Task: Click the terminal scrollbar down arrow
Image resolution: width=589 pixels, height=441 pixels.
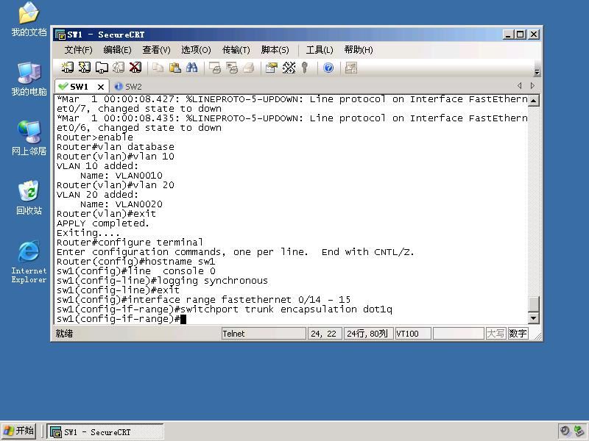Action: tap(534, 318)
